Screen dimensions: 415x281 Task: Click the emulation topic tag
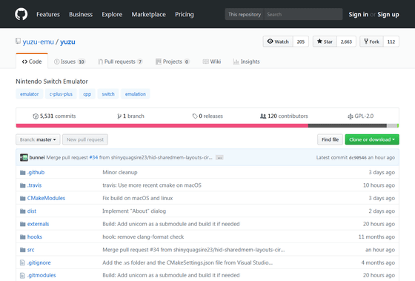[135, 94]
